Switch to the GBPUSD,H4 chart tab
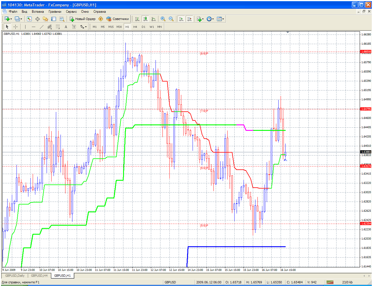Viewport: 373px width, 286px height. (x=39, y=276)
